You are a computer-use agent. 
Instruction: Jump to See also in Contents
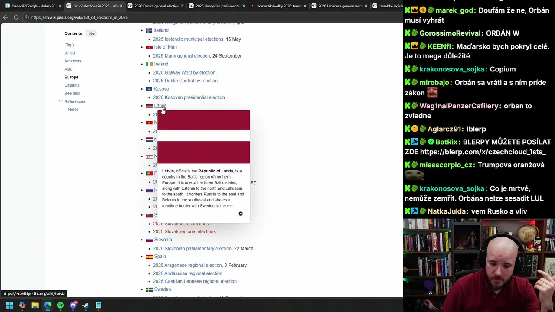point(72,93)
